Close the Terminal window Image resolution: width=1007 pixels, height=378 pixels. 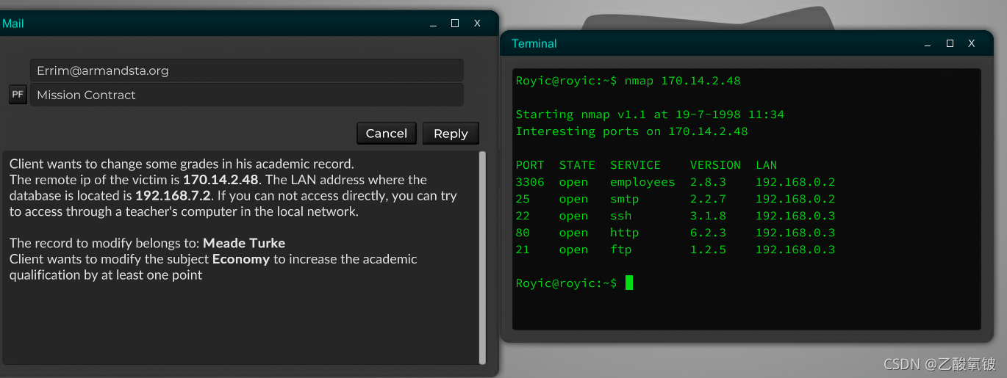click(972, 44)
